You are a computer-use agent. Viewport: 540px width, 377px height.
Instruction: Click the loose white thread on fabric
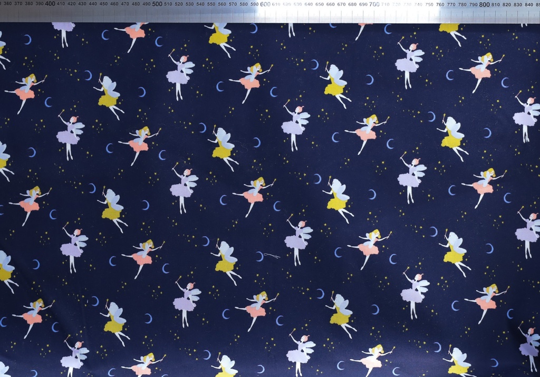click(271, 256)
